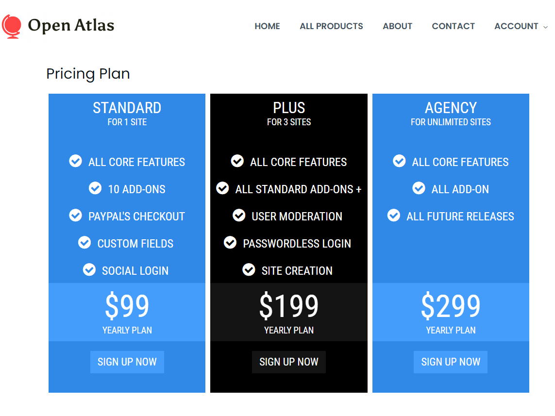Click the red globe Open Atlas logo
This screenshot has width=555, height=416.
pyautogui.click(x=11, y=27)
